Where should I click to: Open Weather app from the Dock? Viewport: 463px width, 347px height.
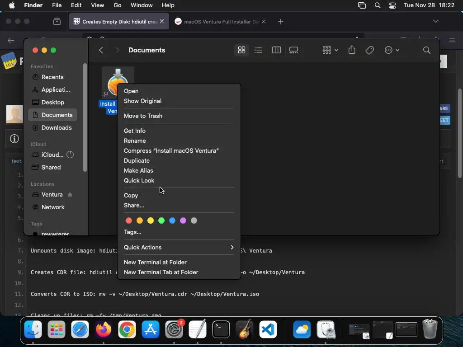302,329
